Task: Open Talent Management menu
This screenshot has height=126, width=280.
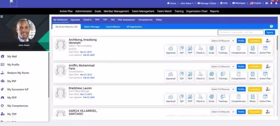Action: pos(143,11)
